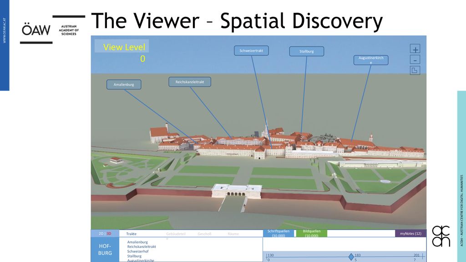This screenshot has height=262, width=466.
Task: Click the white gate building in the 3D view
Action: pos(237,191)
